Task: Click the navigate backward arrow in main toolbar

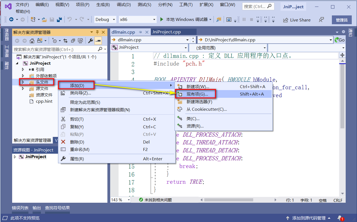Action: click(11, 20)
